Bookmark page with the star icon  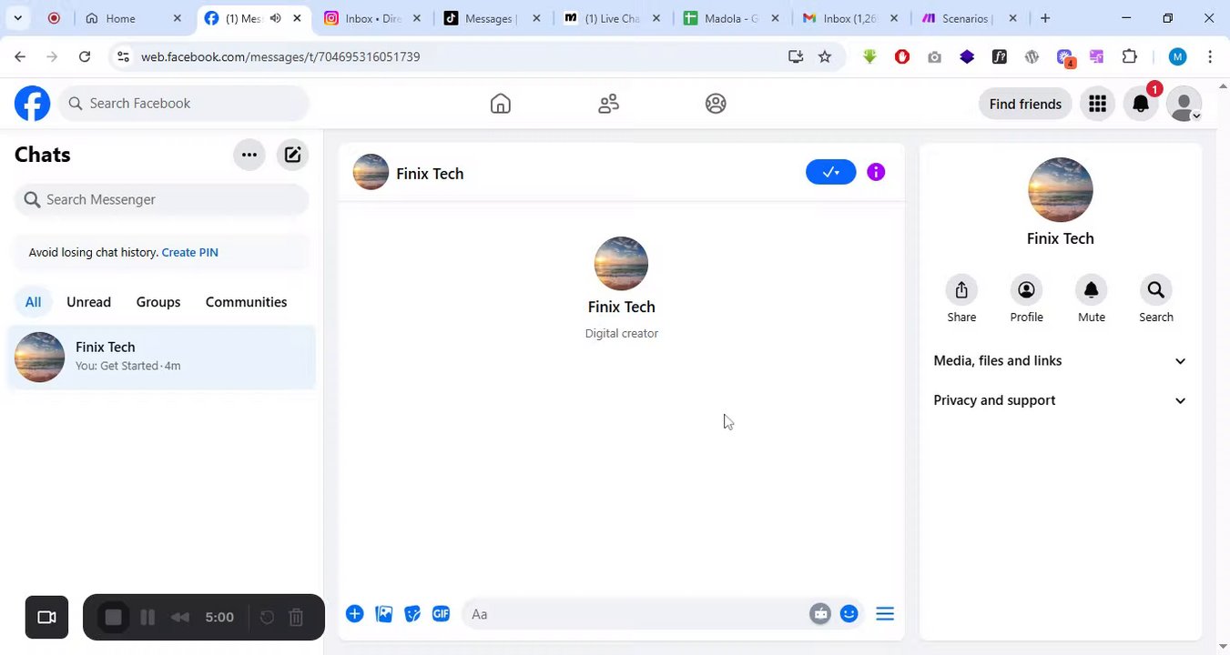[825, 56]
